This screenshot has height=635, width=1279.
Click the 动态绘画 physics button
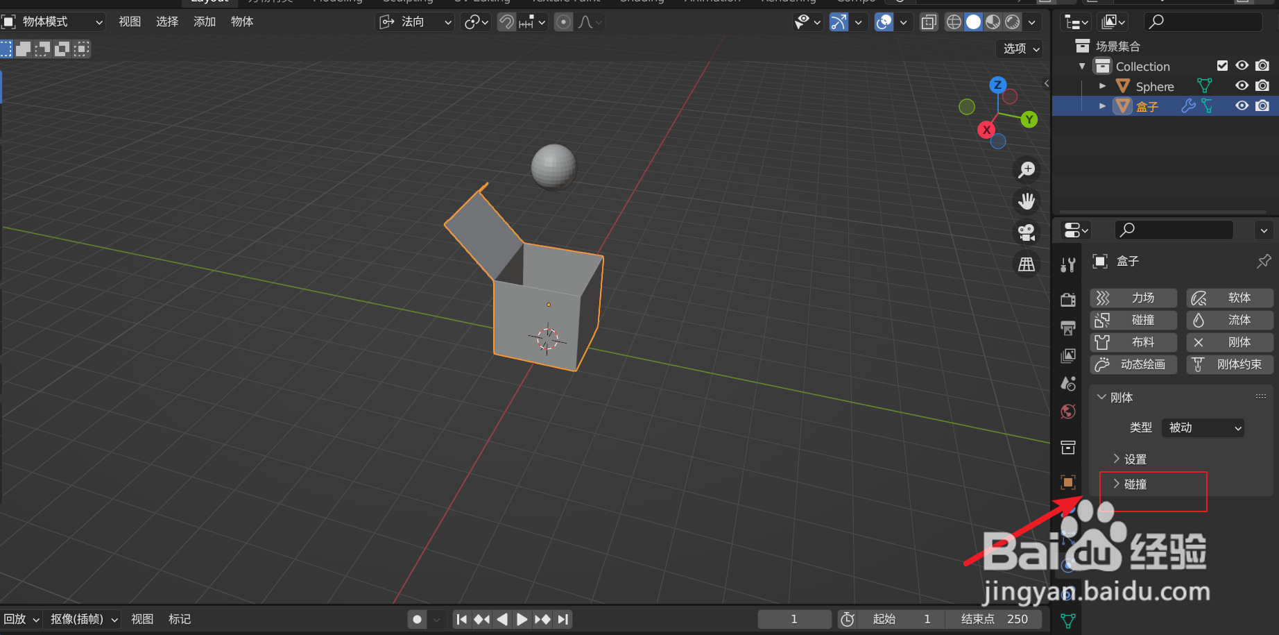1133,364
